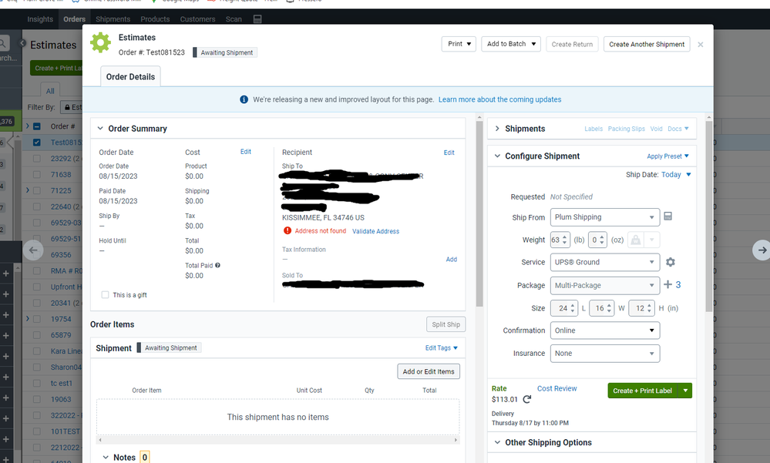Collapse the Order Summary section
This screenshot has height=463, width=770.
tap(99, 129)
